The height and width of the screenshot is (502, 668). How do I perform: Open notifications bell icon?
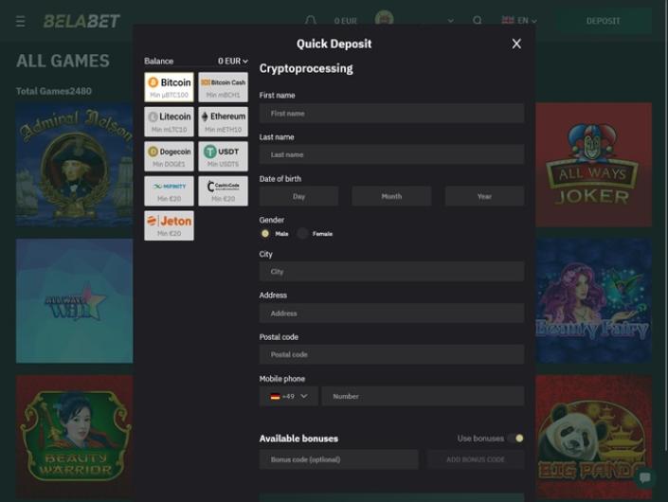pos(311,21)
